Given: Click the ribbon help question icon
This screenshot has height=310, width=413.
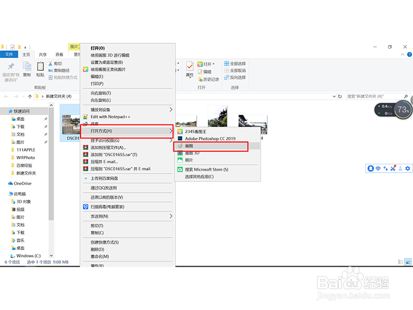Looking at the screenshot, I should coord(409,55).
